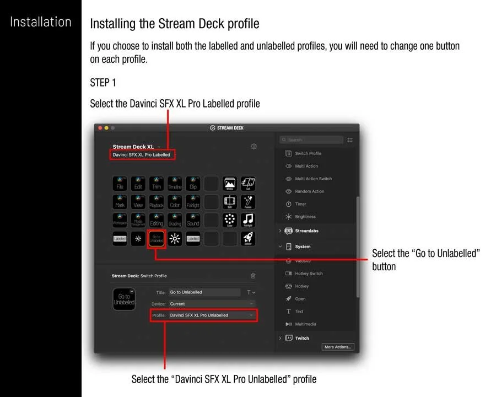Click the Editing key in the grid

pyautogui.click(x=156, y=220)
